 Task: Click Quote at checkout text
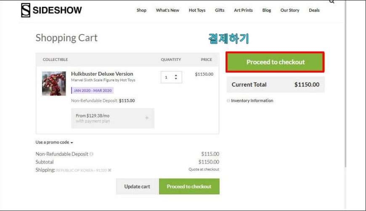click(x=204, y=169)
